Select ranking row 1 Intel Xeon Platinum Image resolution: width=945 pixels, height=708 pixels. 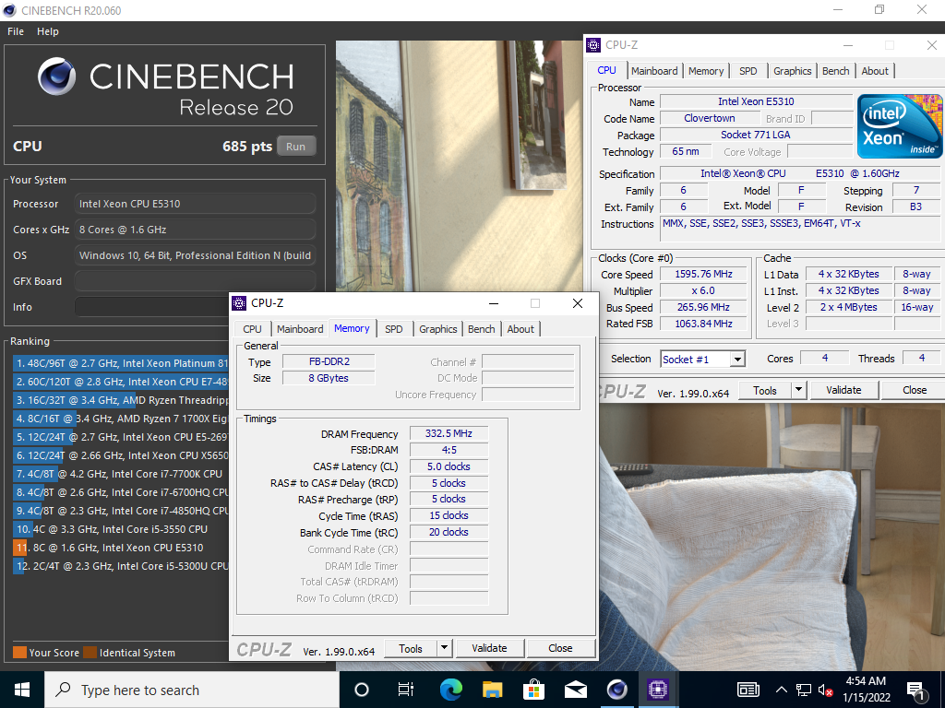coord(121,363)
